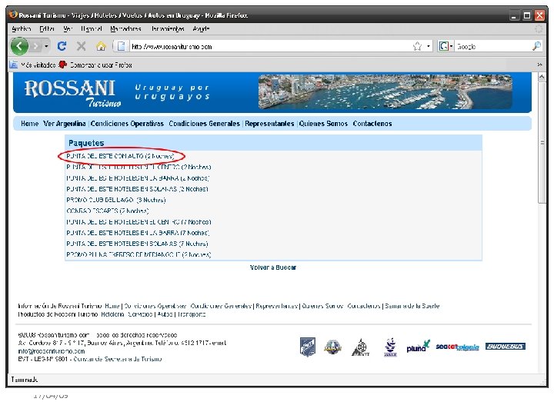Image resolution: width=554 pixels, height=415 pixels.
Task: Click the Forward navigation arrow
Action: click(35, 46)
